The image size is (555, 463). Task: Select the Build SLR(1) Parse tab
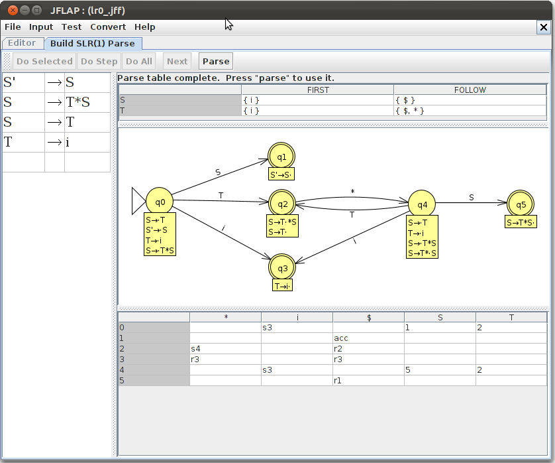pyautogui.click(x=92, y=43)
